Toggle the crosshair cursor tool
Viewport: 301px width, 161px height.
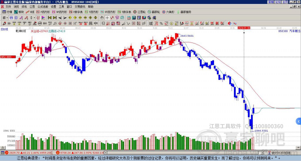(x=107, y=18)
